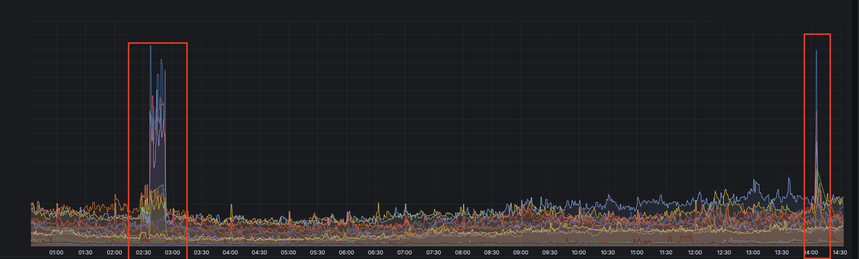
Task: Click the 03:30 time axis label
Action: click(201, 252)
